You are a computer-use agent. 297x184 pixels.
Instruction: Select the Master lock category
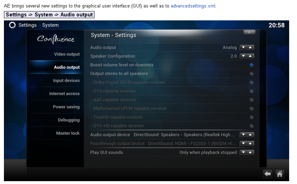pyautogui.click(x=68, y=133)
